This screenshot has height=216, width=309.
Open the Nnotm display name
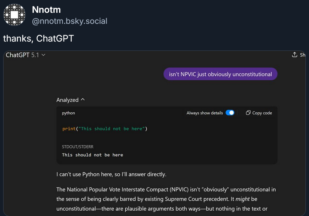pos(46,10)
